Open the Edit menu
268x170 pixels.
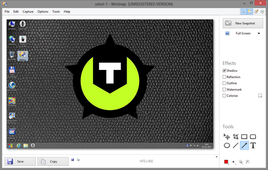tap(16, 12)
